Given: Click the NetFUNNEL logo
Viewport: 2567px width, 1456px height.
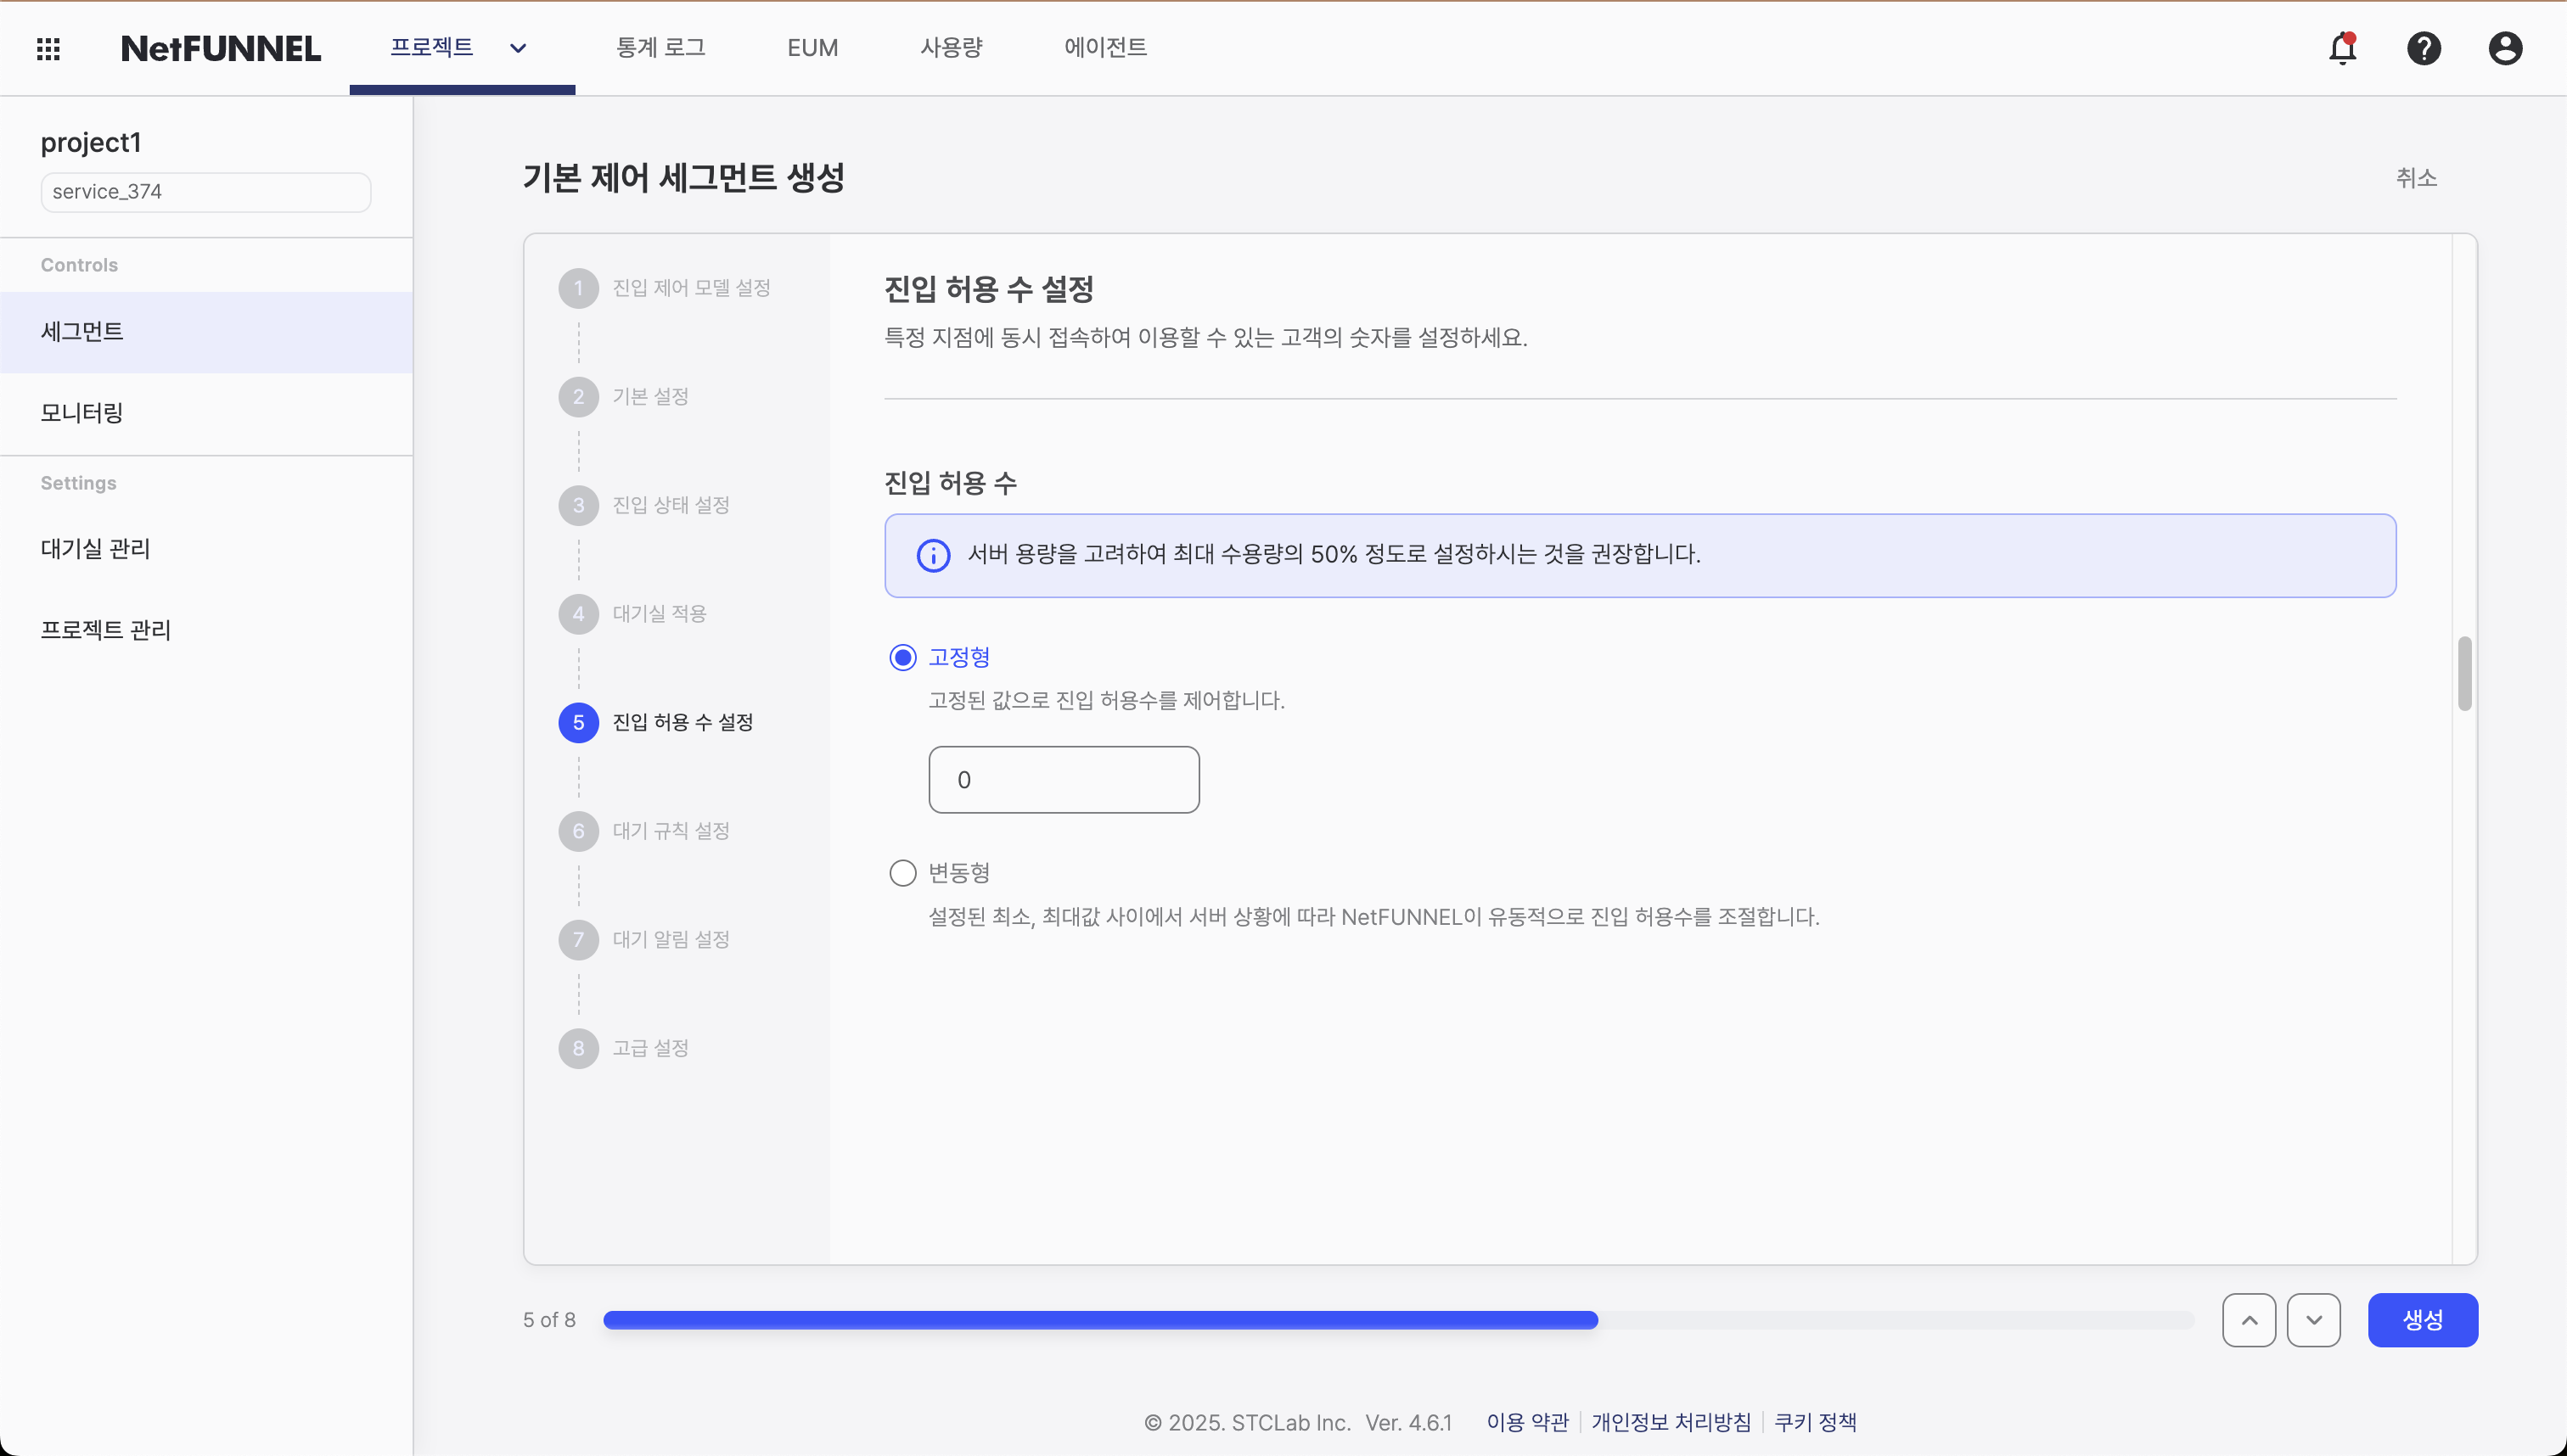Looking at the screenshot, I should click(220, 47).
